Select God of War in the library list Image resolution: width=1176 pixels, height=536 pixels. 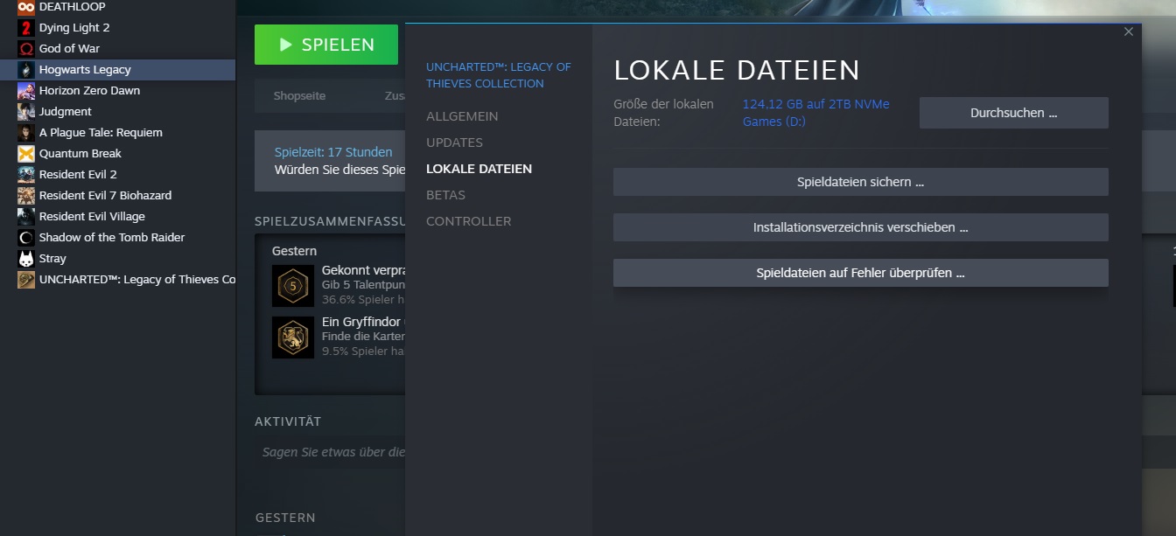point(117,48)
